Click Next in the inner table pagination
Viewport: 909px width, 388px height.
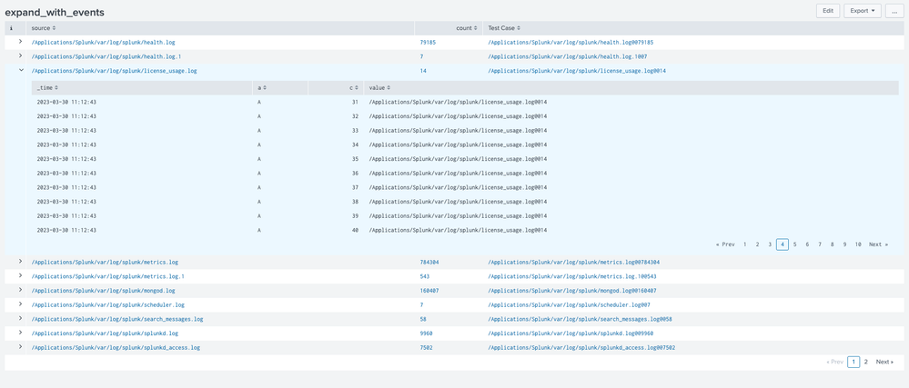click(x=878, y=244)
